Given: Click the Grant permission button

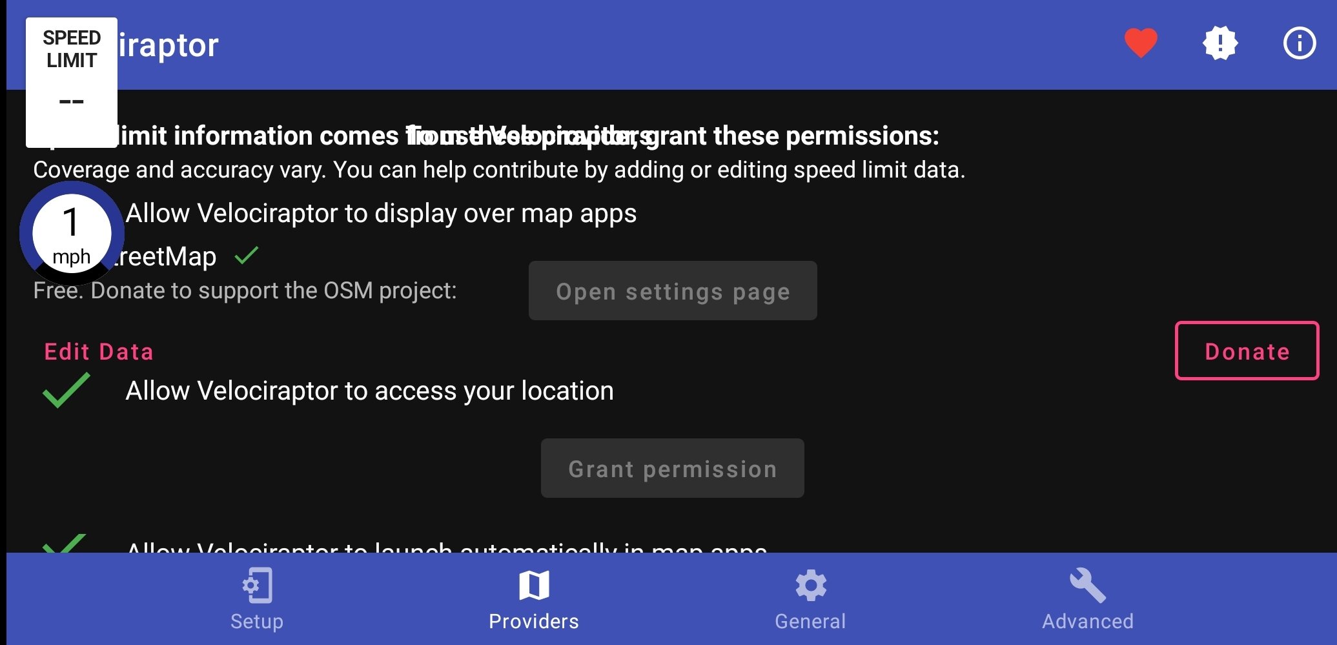Looking at the screenshot, I should 673,468.
